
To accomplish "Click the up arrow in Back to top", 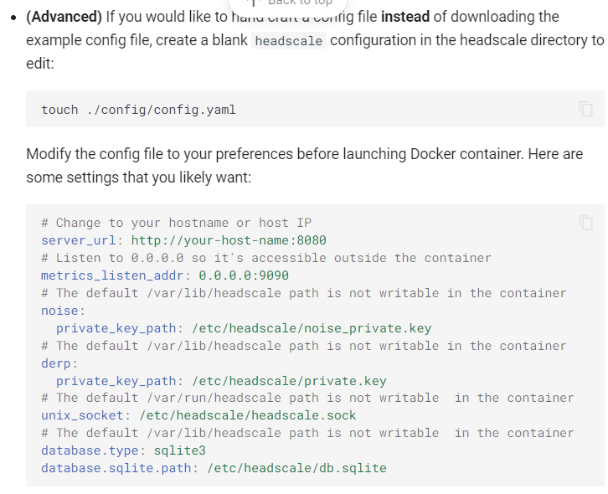I will 253,3.
